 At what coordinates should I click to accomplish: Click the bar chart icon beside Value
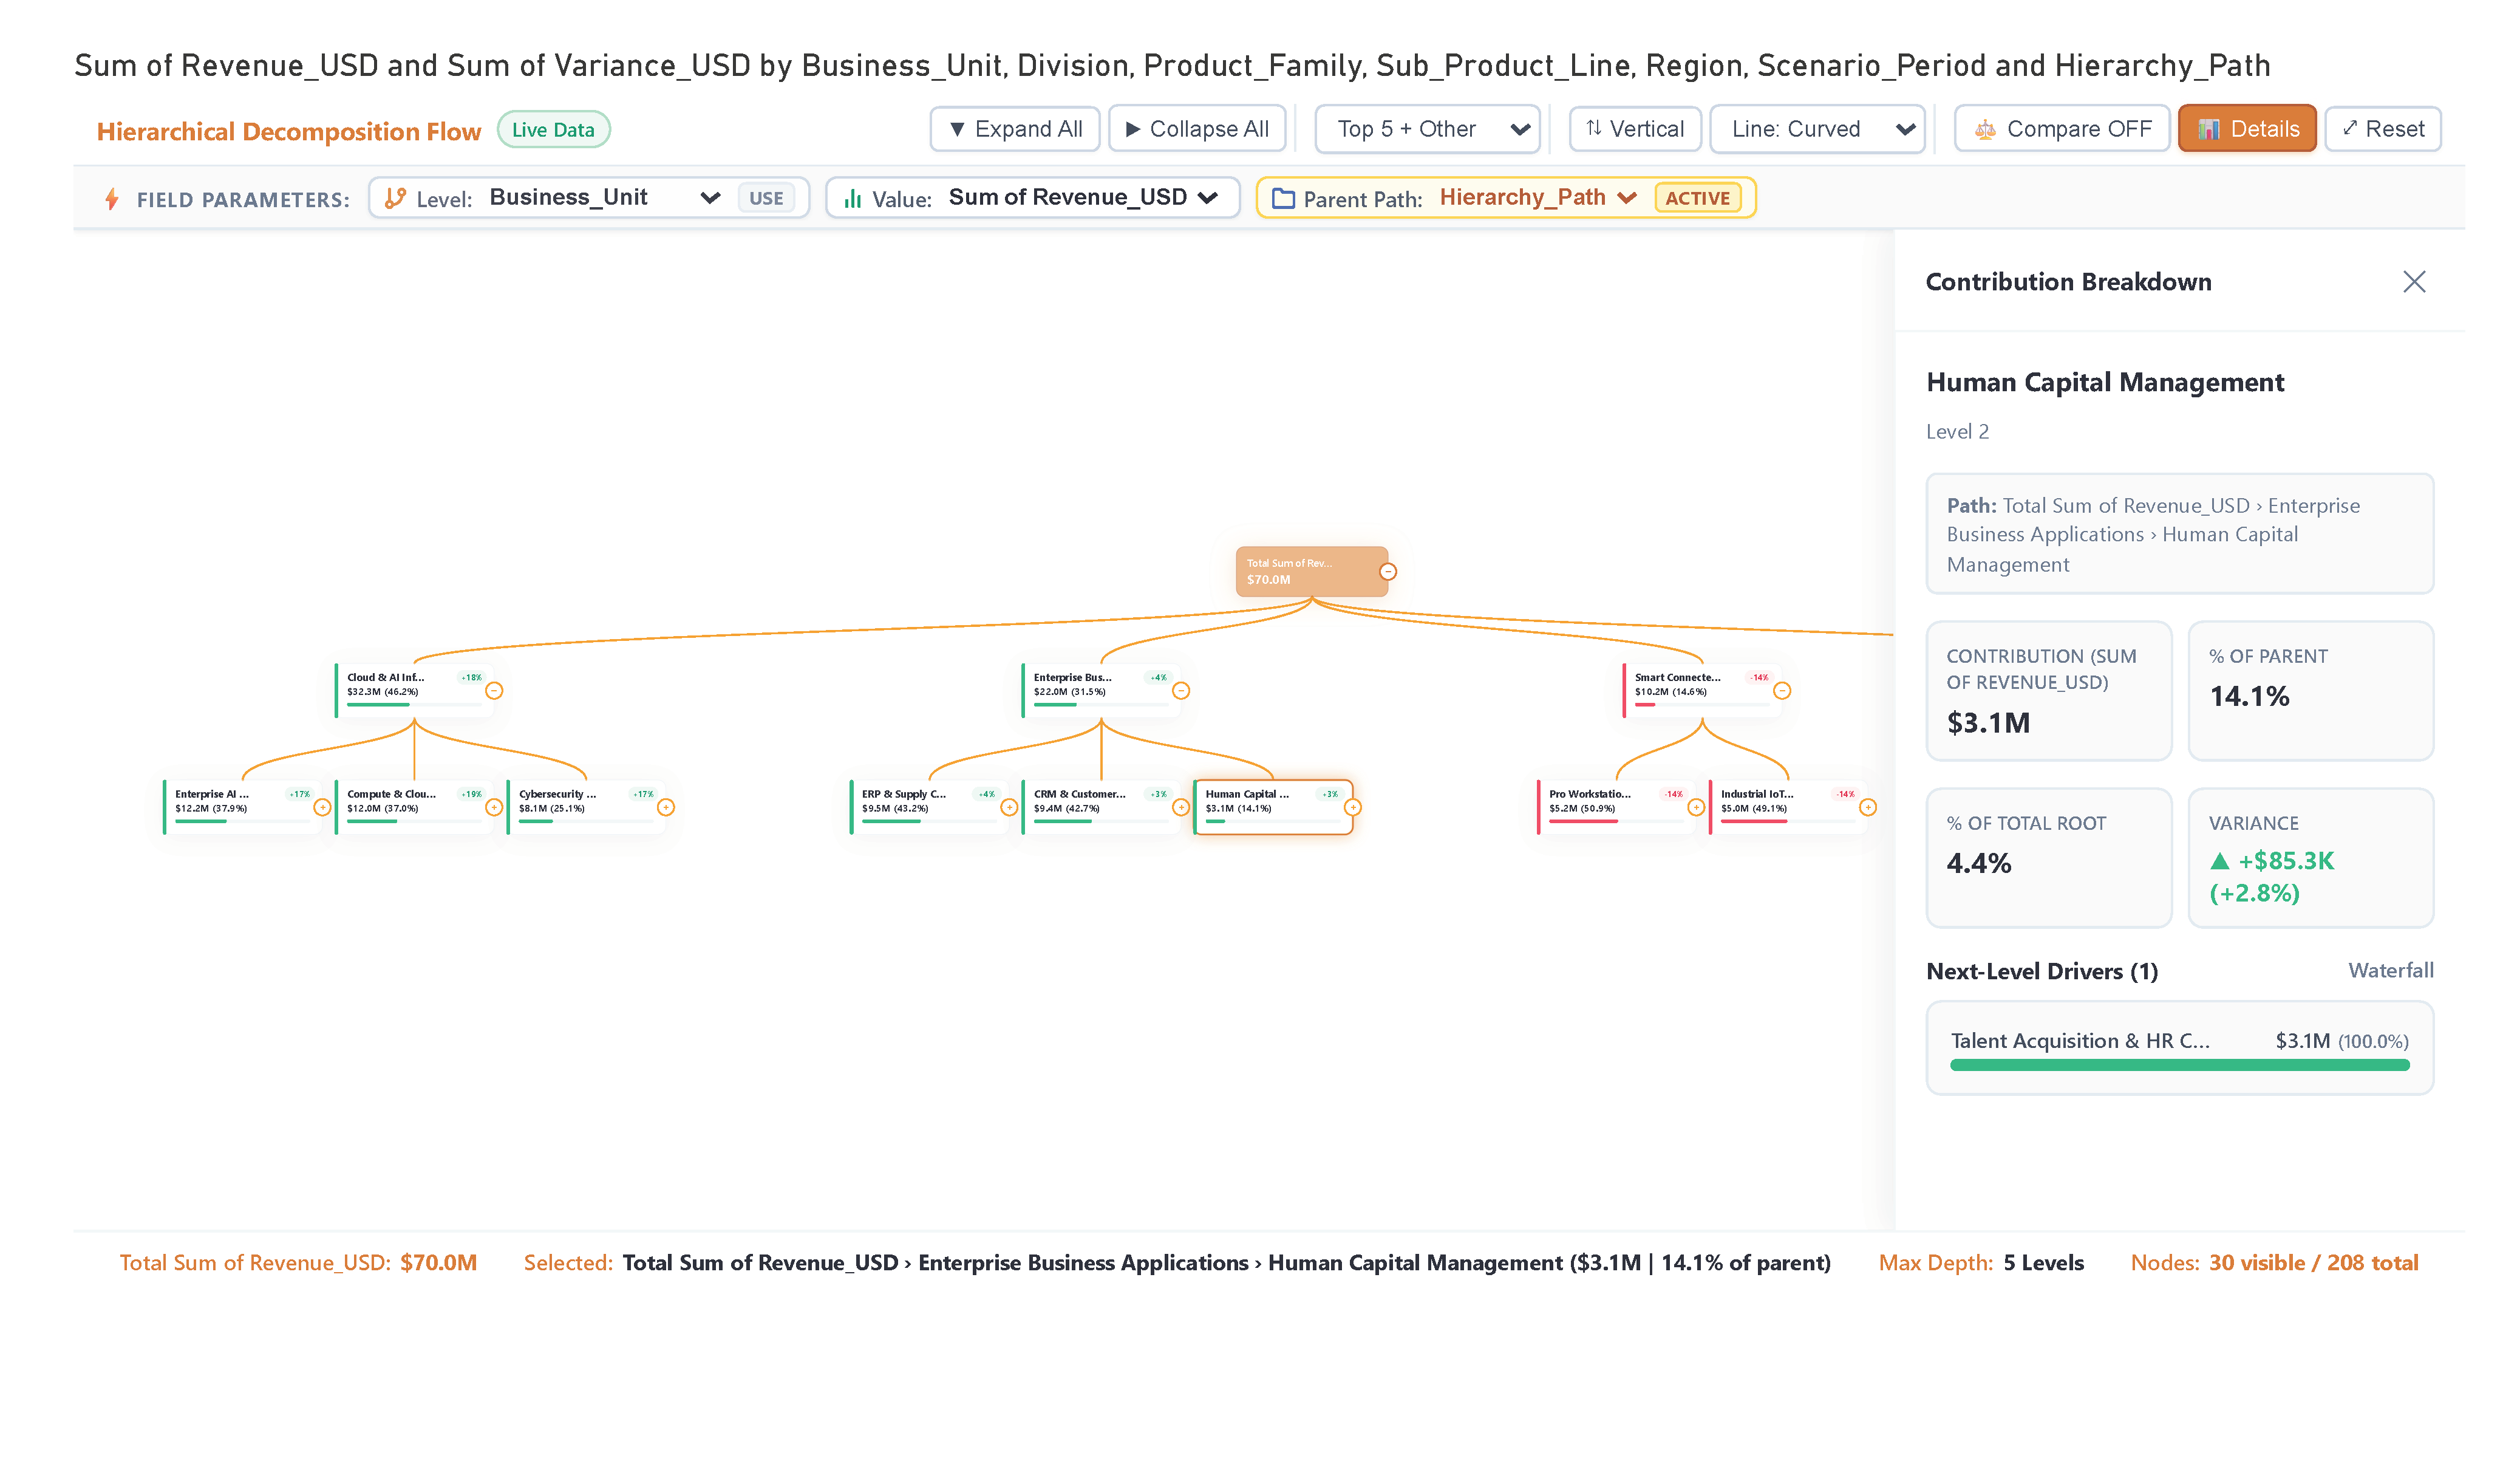[x=852, y=199]
